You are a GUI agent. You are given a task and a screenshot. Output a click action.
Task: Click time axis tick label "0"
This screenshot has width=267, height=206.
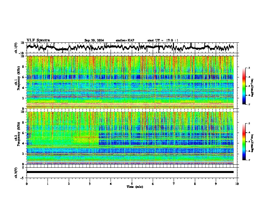point(27,184)
